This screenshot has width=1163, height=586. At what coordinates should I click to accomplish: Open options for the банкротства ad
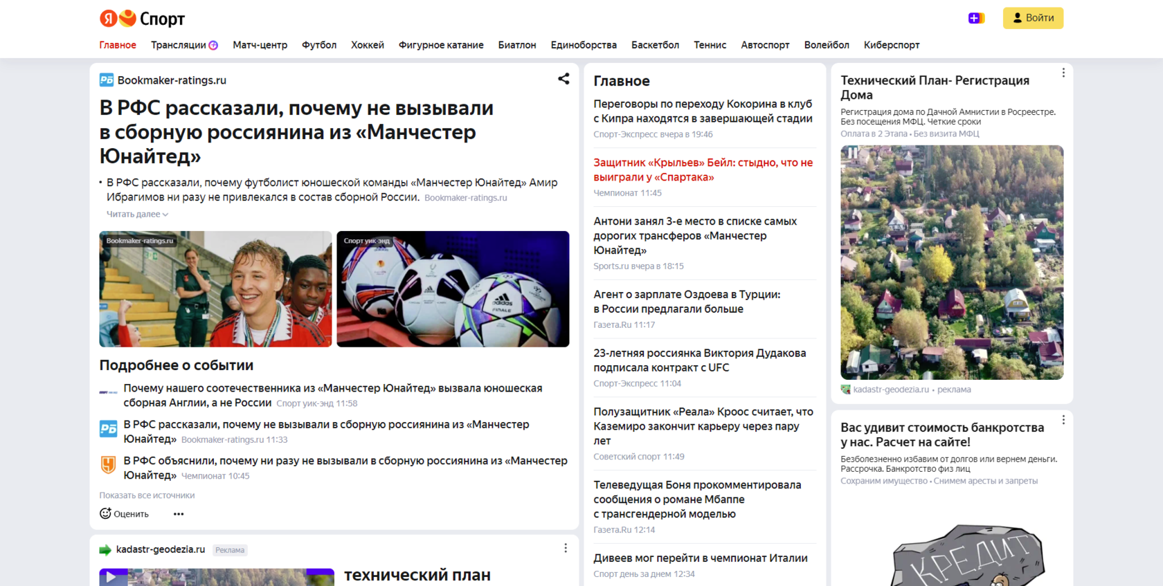[1063, 420]
